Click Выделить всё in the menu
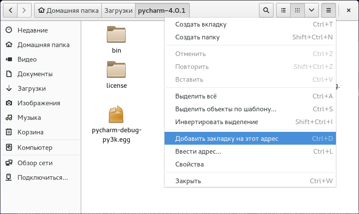The image size is (359, 214). tap(196, 96)
